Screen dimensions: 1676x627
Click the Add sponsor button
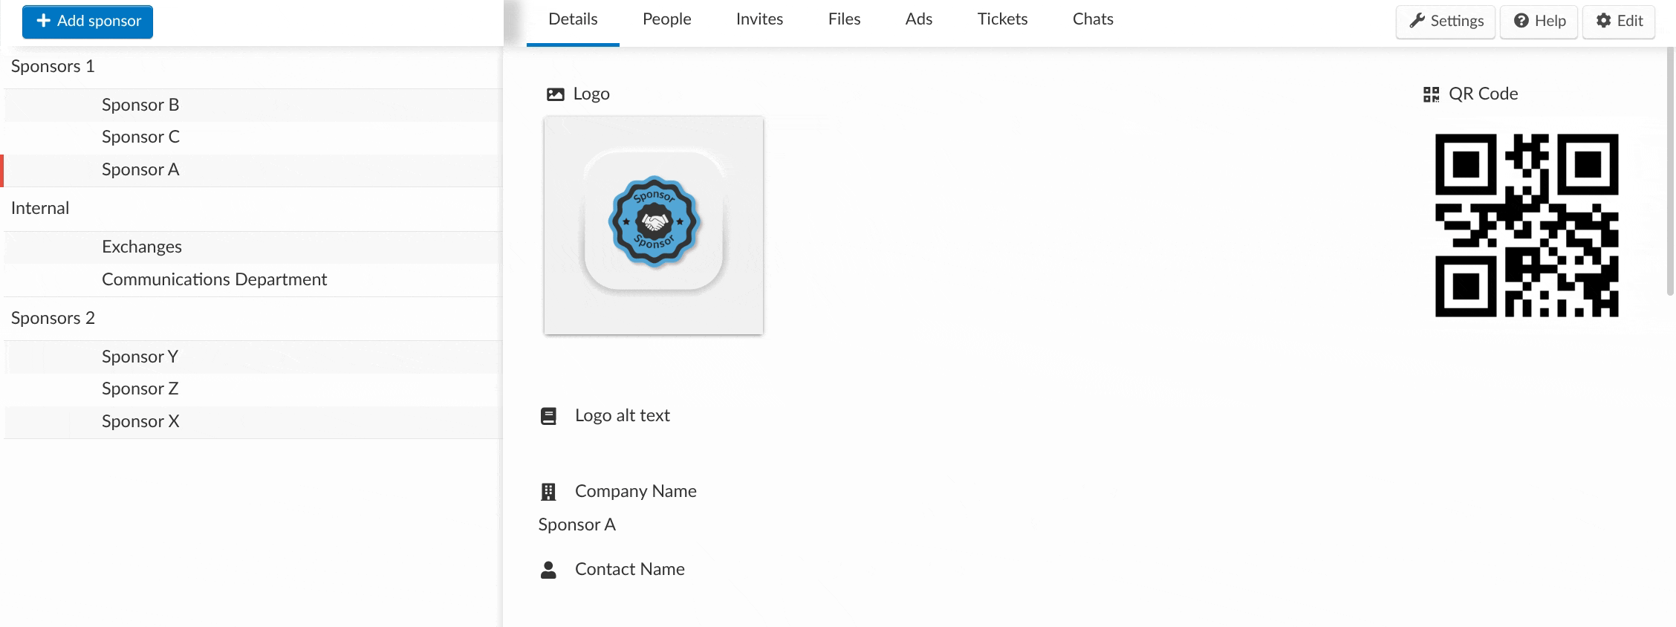(x=88, y=22)
